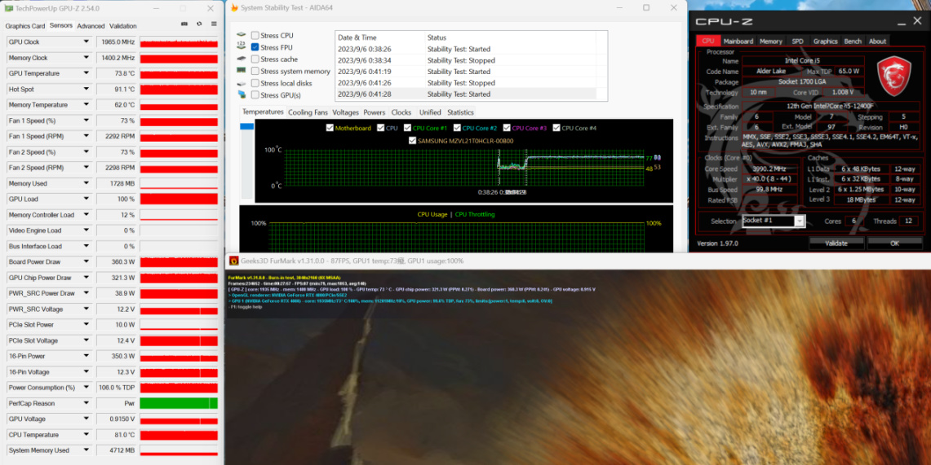
Task: Click the 12th Gen Intel Core i5-12400F specification field
Action: tap(830, 106)
